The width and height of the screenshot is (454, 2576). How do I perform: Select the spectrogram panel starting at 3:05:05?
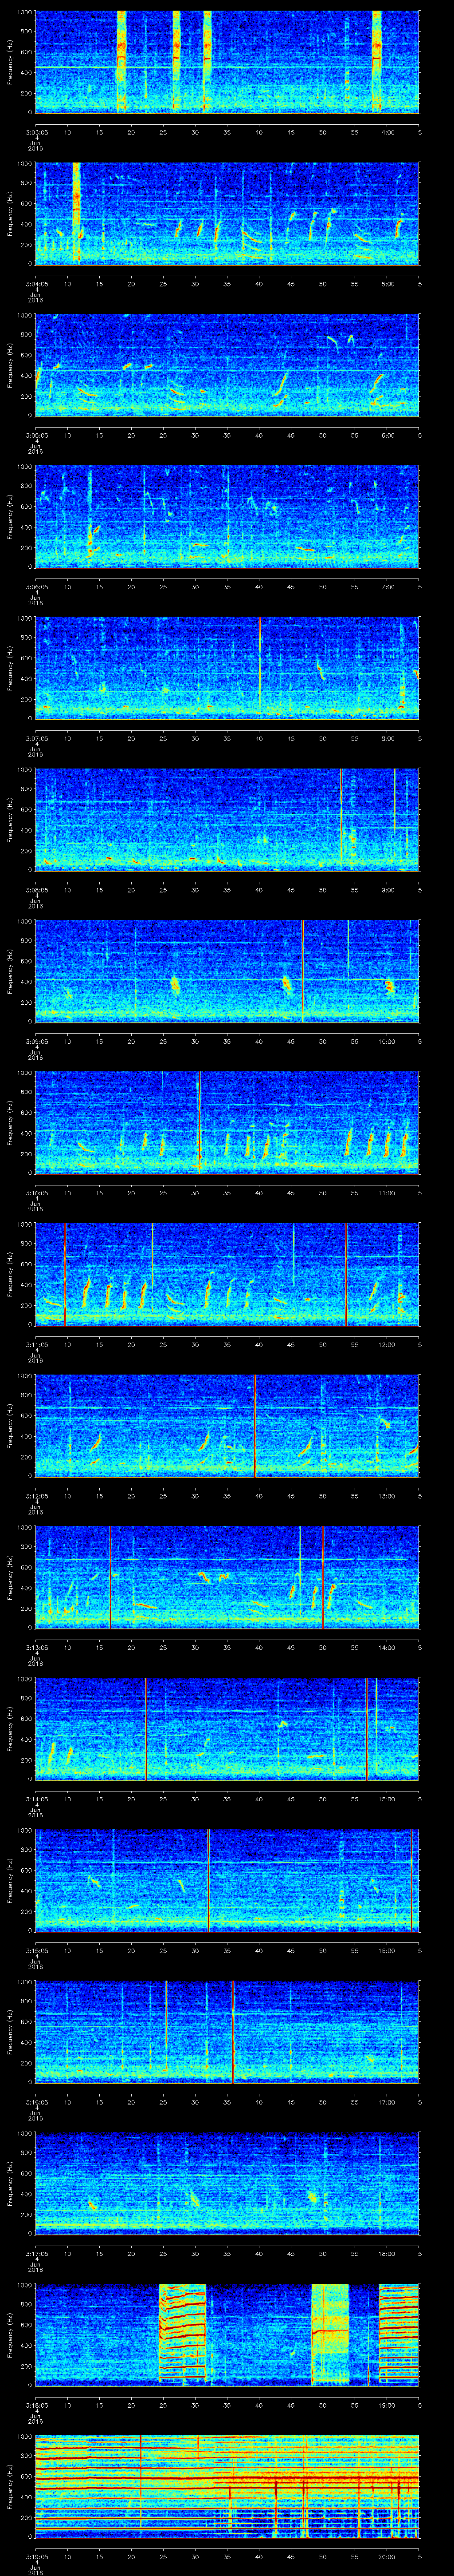[x=227, y=364]
